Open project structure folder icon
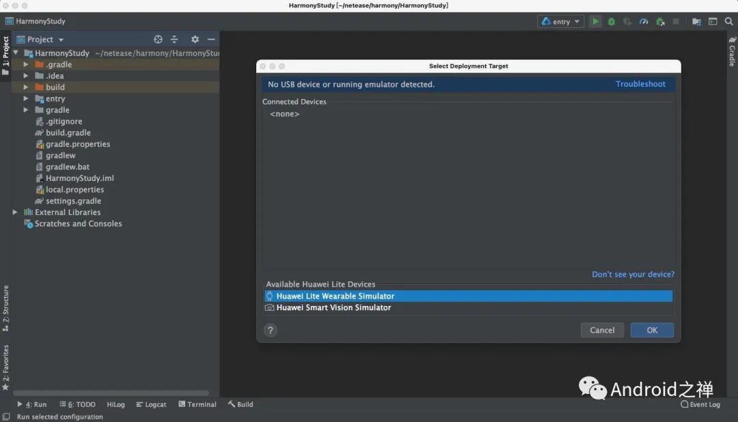 click(x=696, y=21)
